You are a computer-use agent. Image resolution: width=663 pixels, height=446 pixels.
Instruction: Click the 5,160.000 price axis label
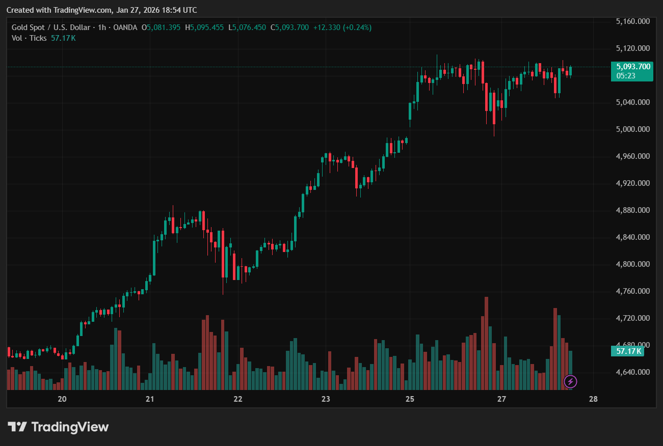point(632,21)
